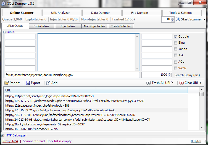
Task: Click the red Clear URL's icon
Action: (x=181, y=83)
